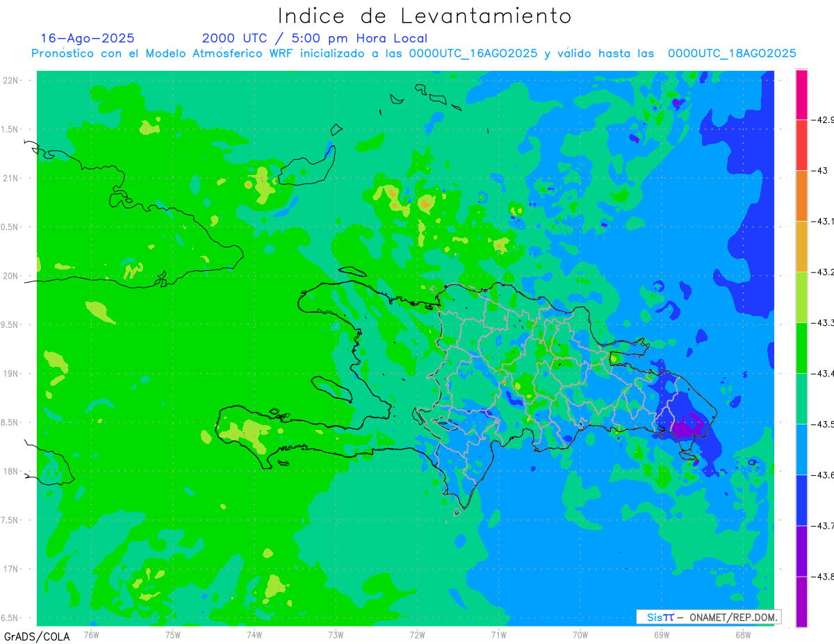Click the "73W" longitude label
The width and height of the screenshot is (834, 644).
336,634
